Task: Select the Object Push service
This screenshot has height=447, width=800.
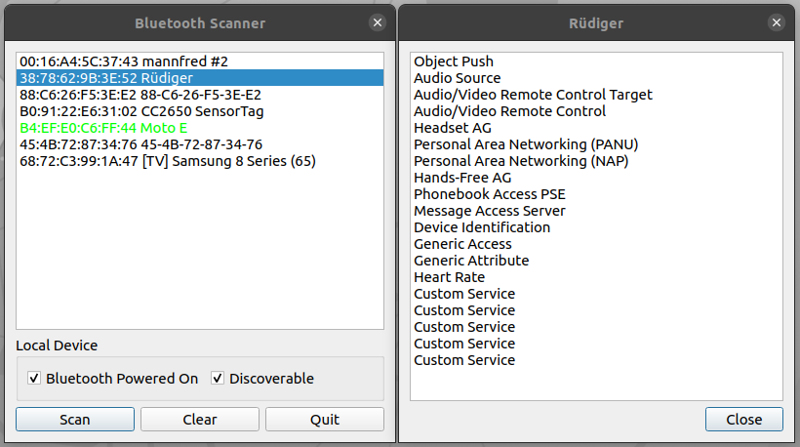Action: click(454, 61)
